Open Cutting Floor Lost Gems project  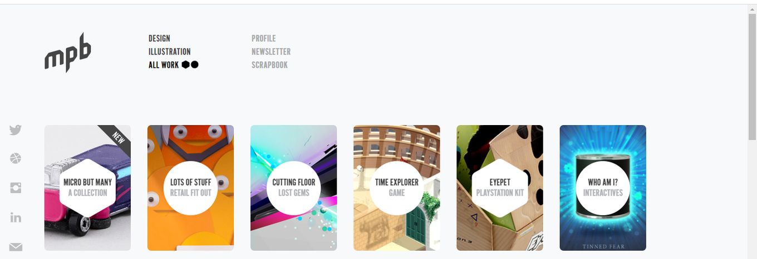click(293, 188)
